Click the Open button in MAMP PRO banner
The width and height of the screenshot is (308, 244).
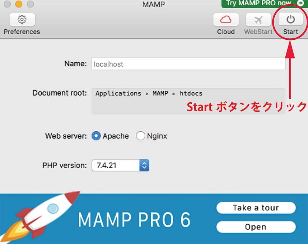tap(256, 227)
